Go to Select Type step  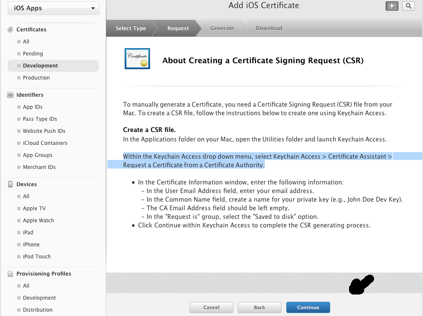tap(131, 28)
